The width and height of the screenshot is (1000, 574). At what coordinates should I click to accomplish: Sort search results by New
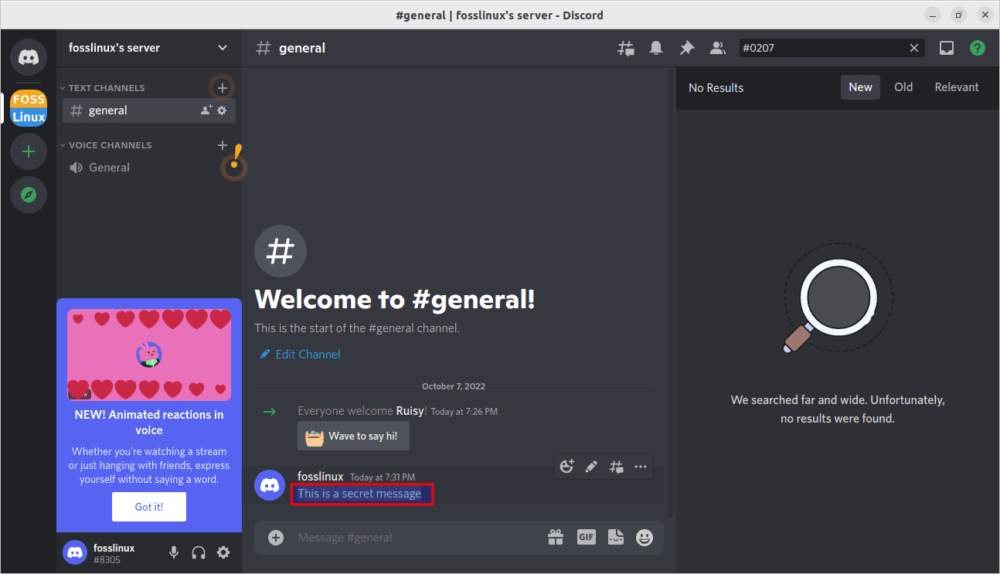pyautogui.click(x=860, y=87)
